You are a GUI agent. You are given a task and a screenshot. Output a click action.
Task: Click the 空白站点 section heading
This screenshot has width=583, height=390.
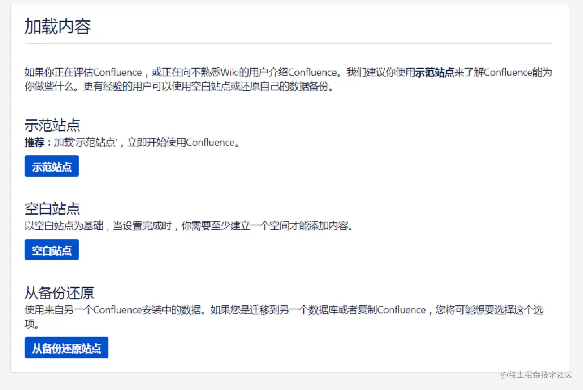52,209
